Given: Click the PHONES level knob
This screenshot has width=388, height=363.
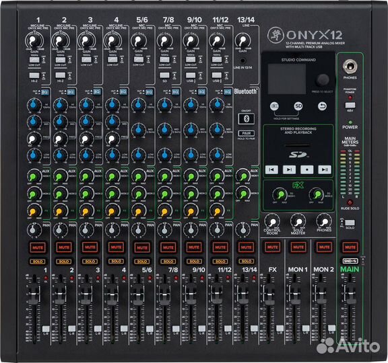Looking at the screenshot, I should [324, 222].
